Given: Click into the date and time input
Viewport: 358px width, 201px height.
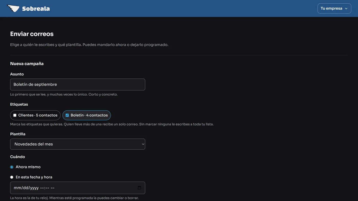Looking at the screenshot, I should point(78,188).
